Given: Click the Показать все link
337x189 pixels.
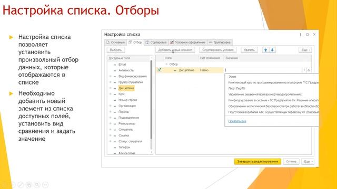Looking at the screenshot, I should pos(237,121).
